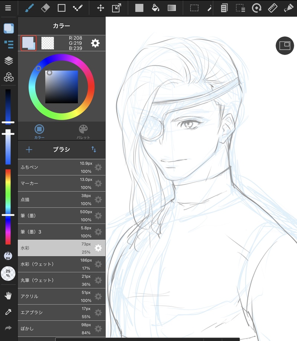Select the rectangular selection tool
Image resolution: width=297 pixels, height=341 pixels.
point(194,8)
